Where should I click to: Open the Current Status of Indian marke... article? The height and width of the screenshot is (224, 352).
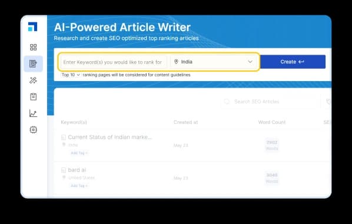[x=110, y=137]
